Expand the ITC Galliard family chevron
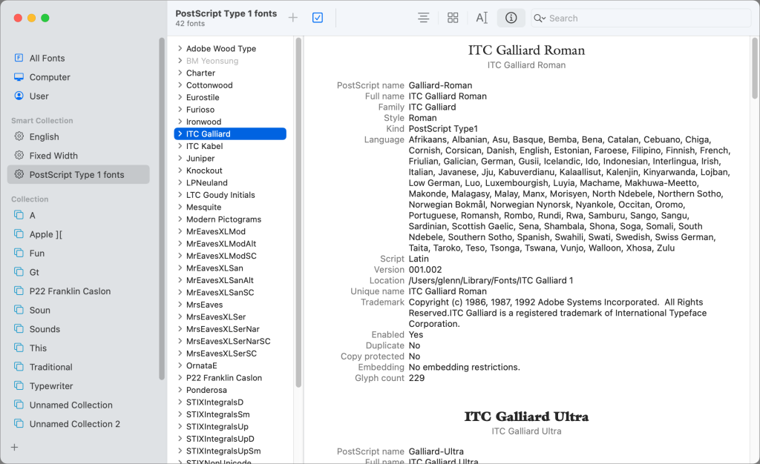760x464 pixels. (x=180, y=133)
